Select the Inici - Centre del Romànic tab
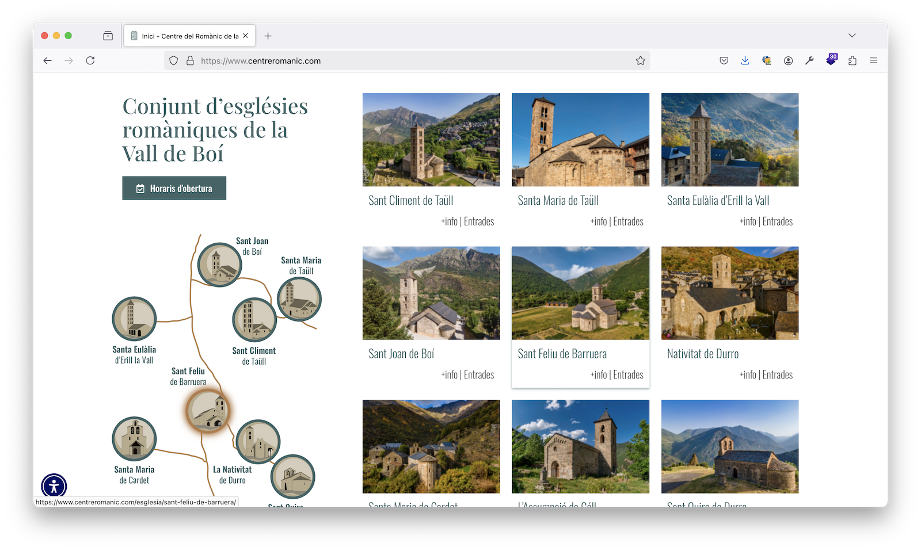Image resolution: width=921 pixels, height=551 pixels. tap(187, 36)
